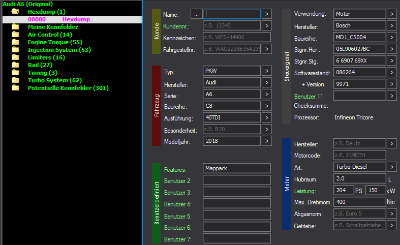This screenshot has height=245, width=400.
Task: Click into the Motorcode field
Action: point(360,155)
